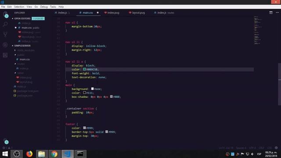Click the #888 box-shadow color swatch
The image size is (281, 158).
111,97
